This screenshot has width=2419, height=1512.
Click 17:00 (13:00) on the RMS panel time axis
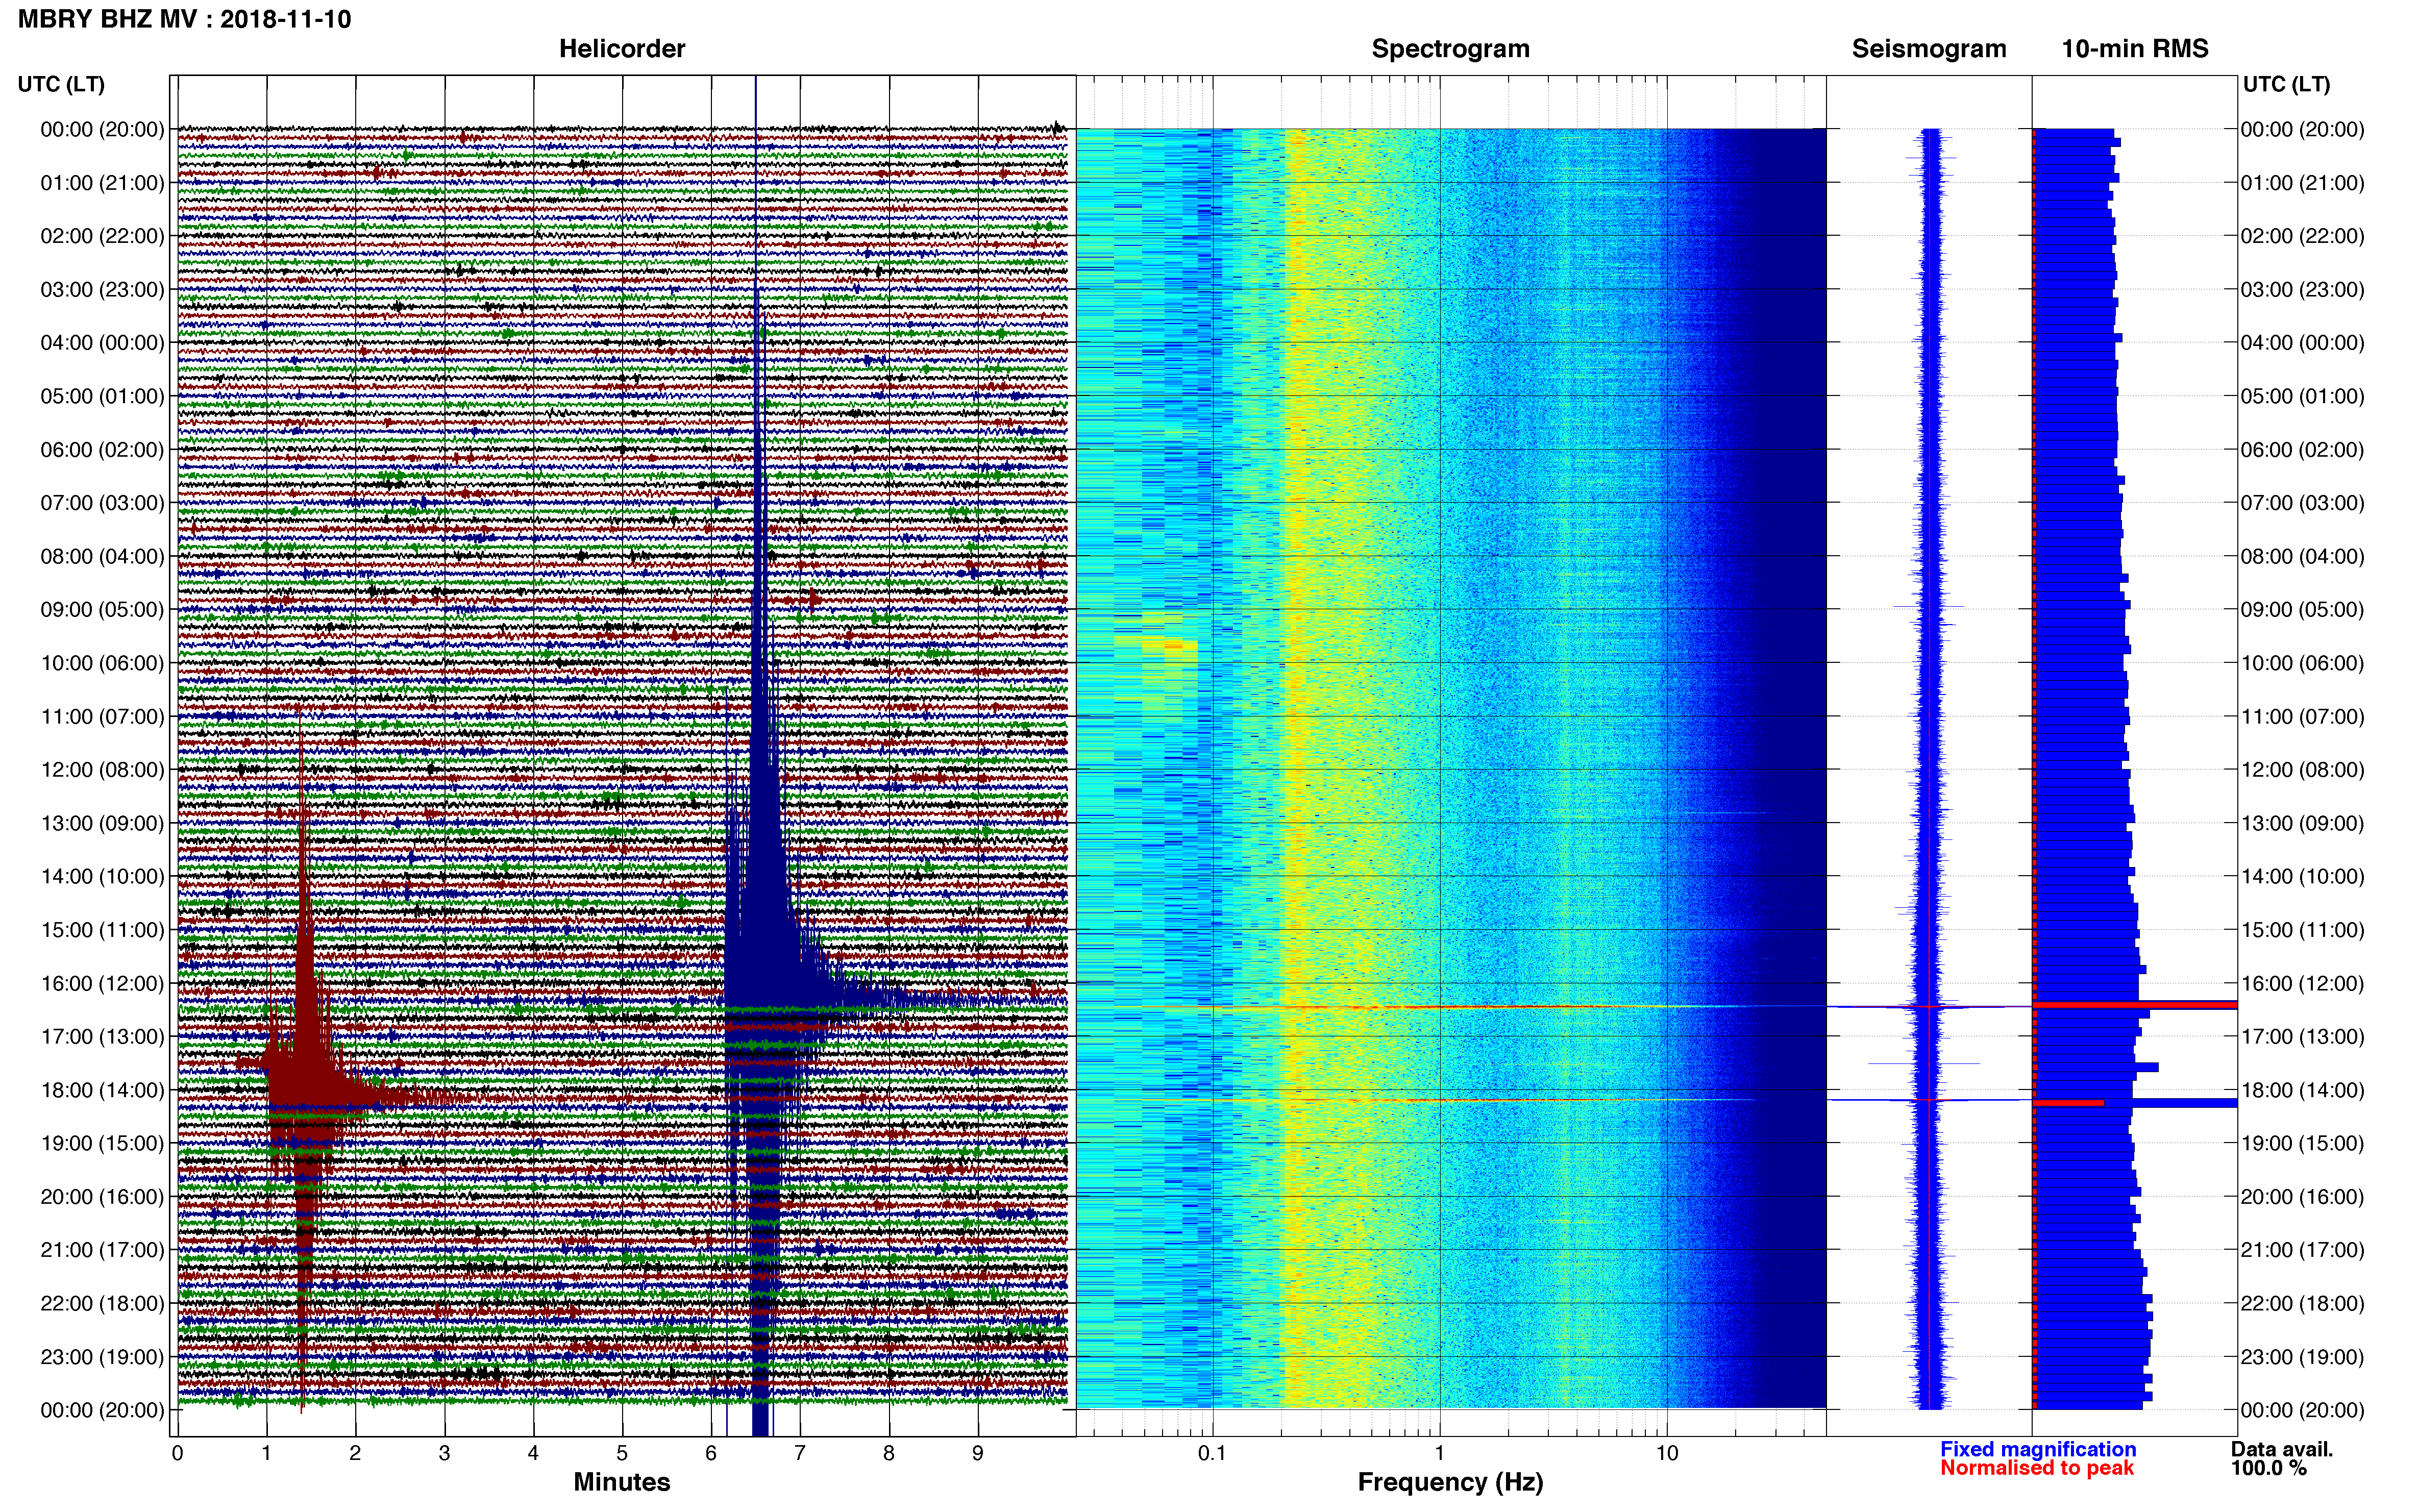click(x=2302, y=1037)
